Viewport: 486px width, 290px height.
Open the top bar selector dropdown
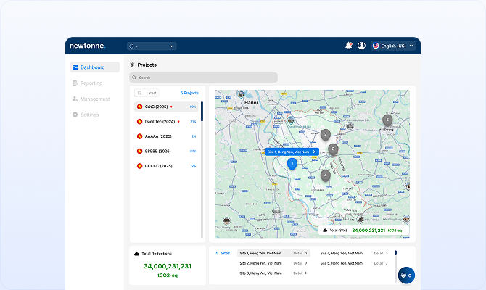point(152,46)
